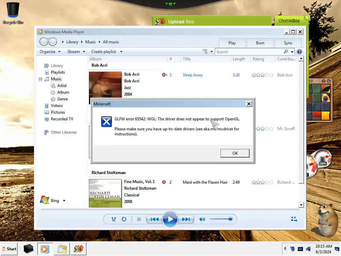Viewport: 341px width, 256px height.
Task: Click the Album column header
Action: [x=96, y=59]
